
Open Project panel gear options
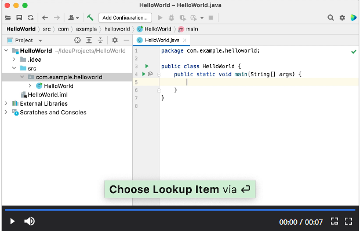click(x=115, y=40)
